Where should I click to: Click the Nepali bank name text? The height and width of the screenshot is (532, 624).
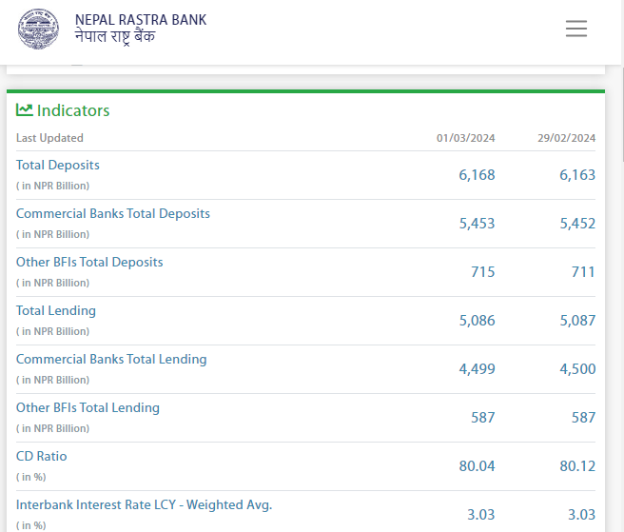pos(114,38)
